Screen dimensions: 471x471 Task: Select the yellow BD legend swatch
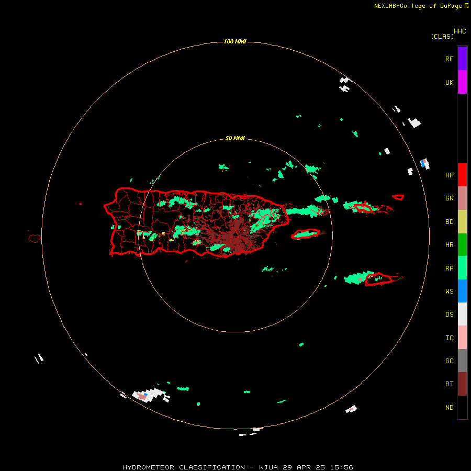coord(462,222)
